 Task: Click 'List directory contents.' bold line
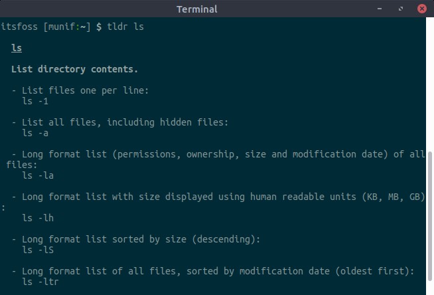74,69
